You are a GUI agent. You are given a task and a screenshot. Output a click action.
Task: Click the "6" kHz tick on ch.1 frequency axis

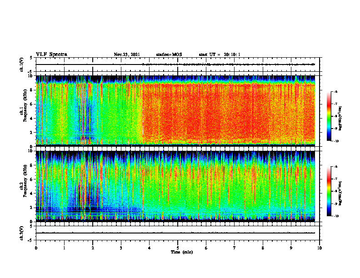pyautogui.click(x=31, y=104)
